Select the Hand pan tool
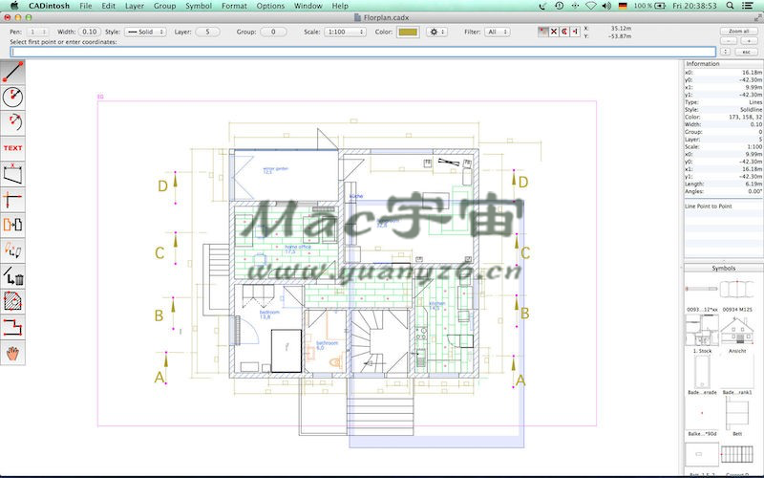The width and height of the screenshot is (764, 478). point(12,353)
